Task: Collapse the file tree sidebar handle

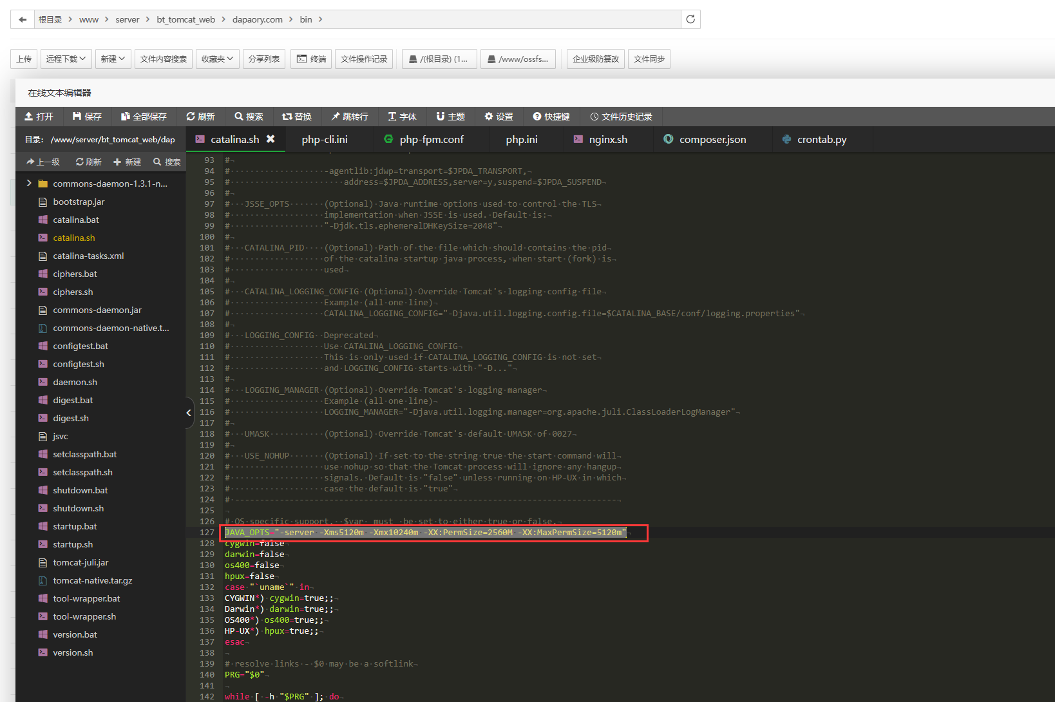Action: pyautogui.click(x=189, y=413)
